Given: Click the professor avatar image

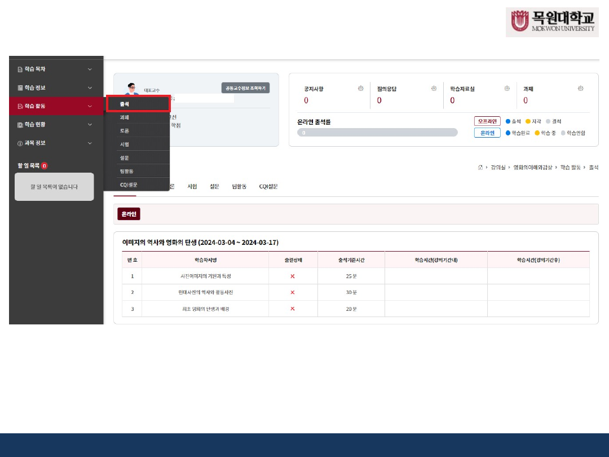Looking at the screenshot, I should point(132,90).
